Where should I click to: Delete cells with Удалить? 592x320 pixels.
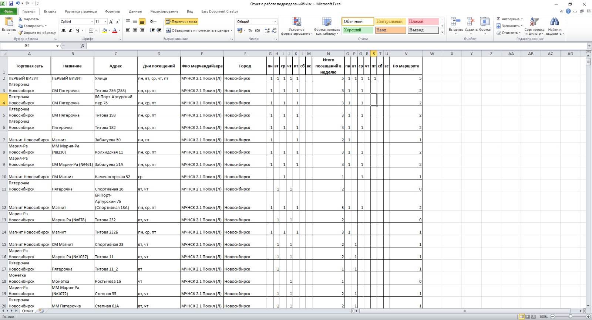[471, 25]
